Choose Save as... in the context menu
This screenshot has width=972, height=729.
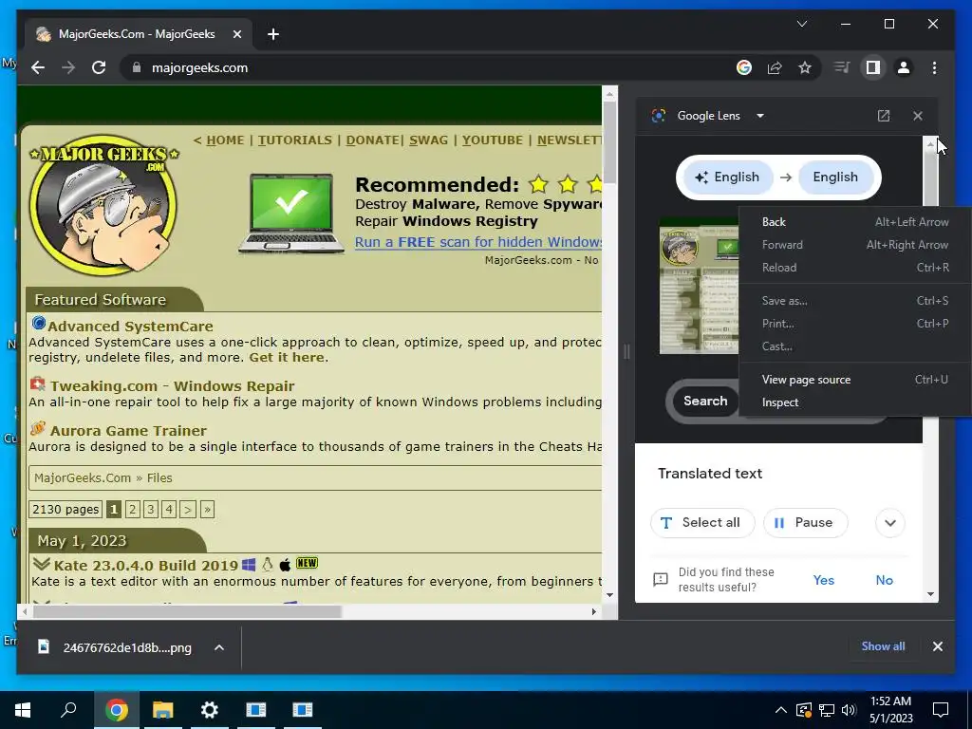(855, 301)
